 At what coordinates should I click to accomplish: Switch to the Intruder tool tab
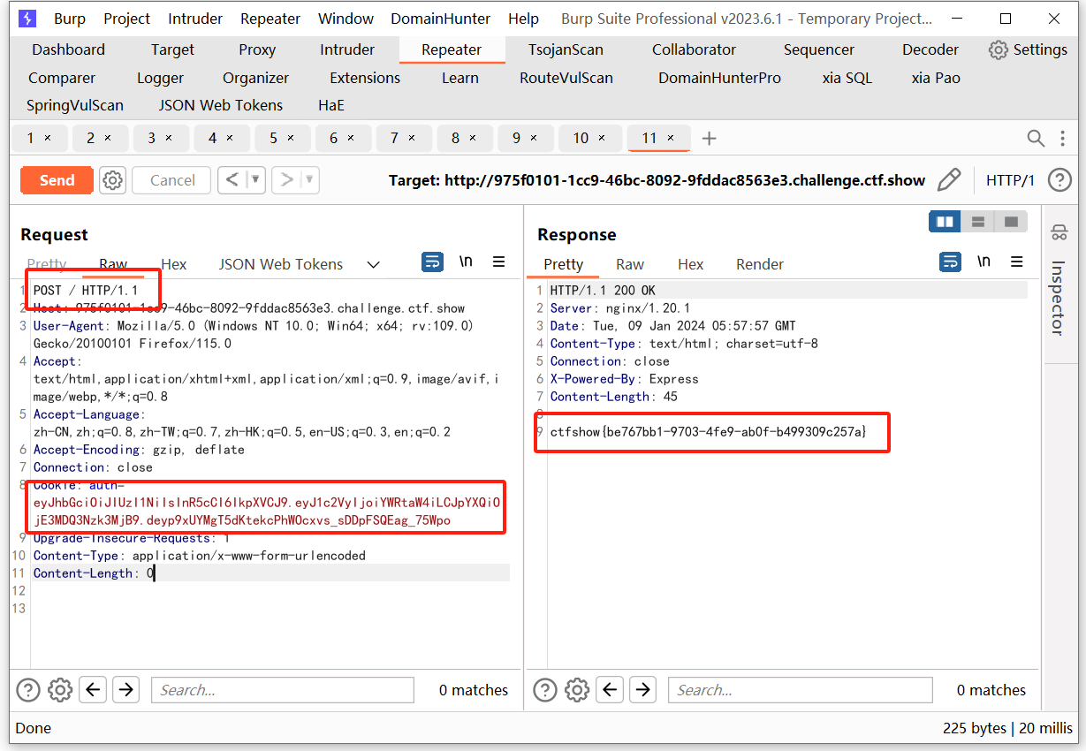(347, 50)
